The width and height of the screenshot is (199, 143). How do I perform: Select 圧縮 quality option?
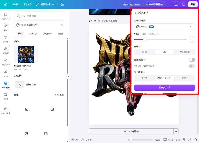(x=145, y=52)
